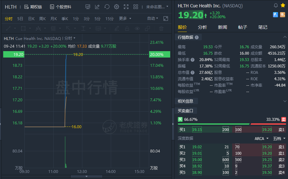This screenshot has height=179, width=288.
Task: Select the wave pattern drawing tool
Action: coord(38,28)
